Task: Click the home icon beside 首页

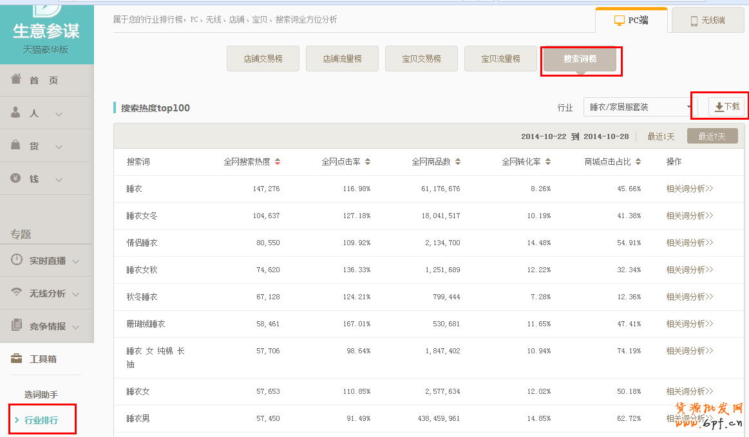Action: tap(16, 79)
